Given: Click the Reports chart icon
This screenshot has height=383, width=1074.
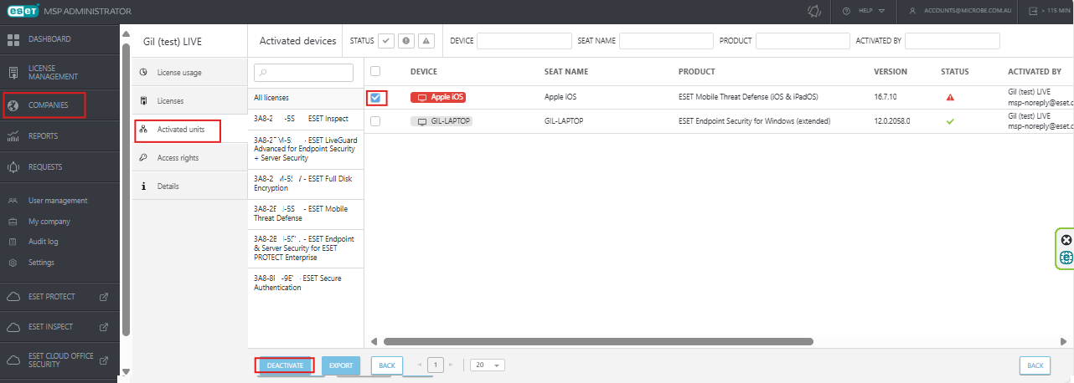Looking at the screenshot, I should pyautogui.click(x=13, y=135).
